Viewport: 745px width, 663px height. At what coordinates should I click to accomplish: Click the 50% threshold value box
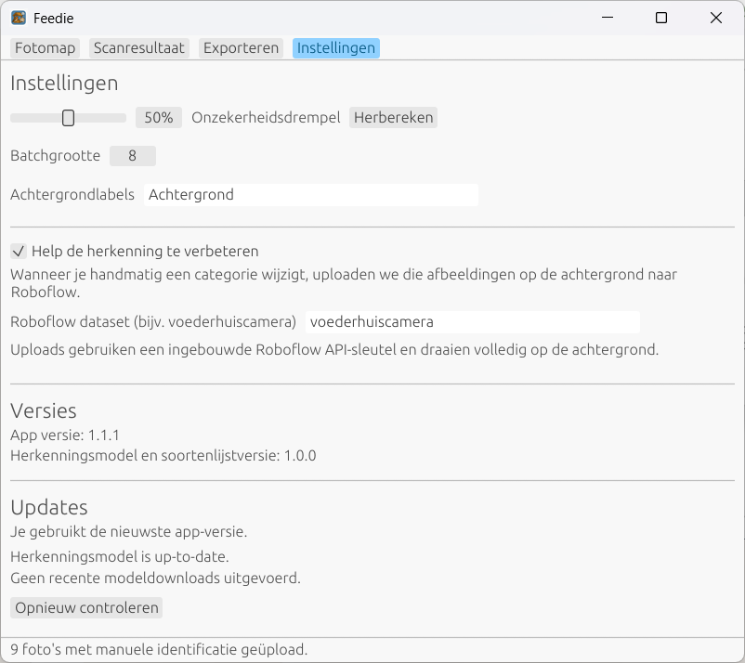pyautogui.click(x=159, y=118)
